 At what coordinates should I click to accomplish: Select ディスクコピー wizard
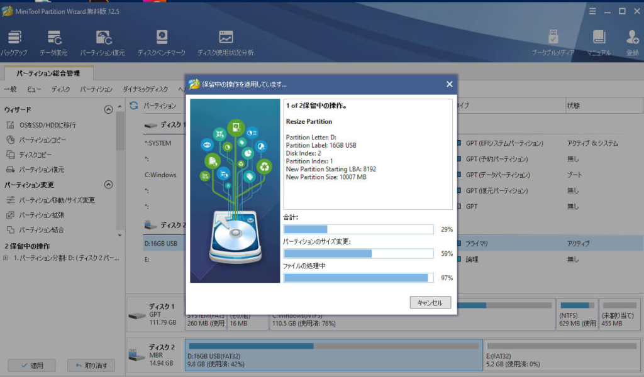coord(29,155)
